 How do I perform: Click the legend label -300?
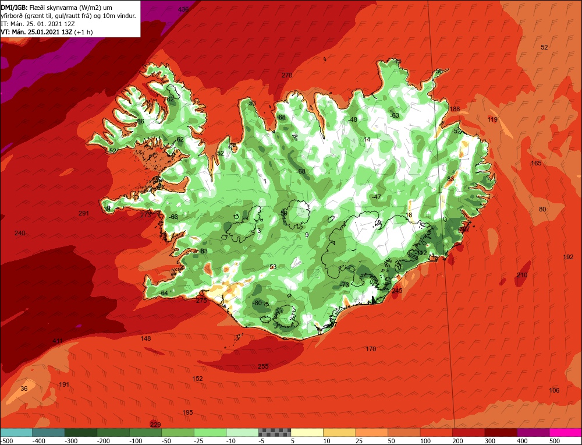click(x=71, y=441)
